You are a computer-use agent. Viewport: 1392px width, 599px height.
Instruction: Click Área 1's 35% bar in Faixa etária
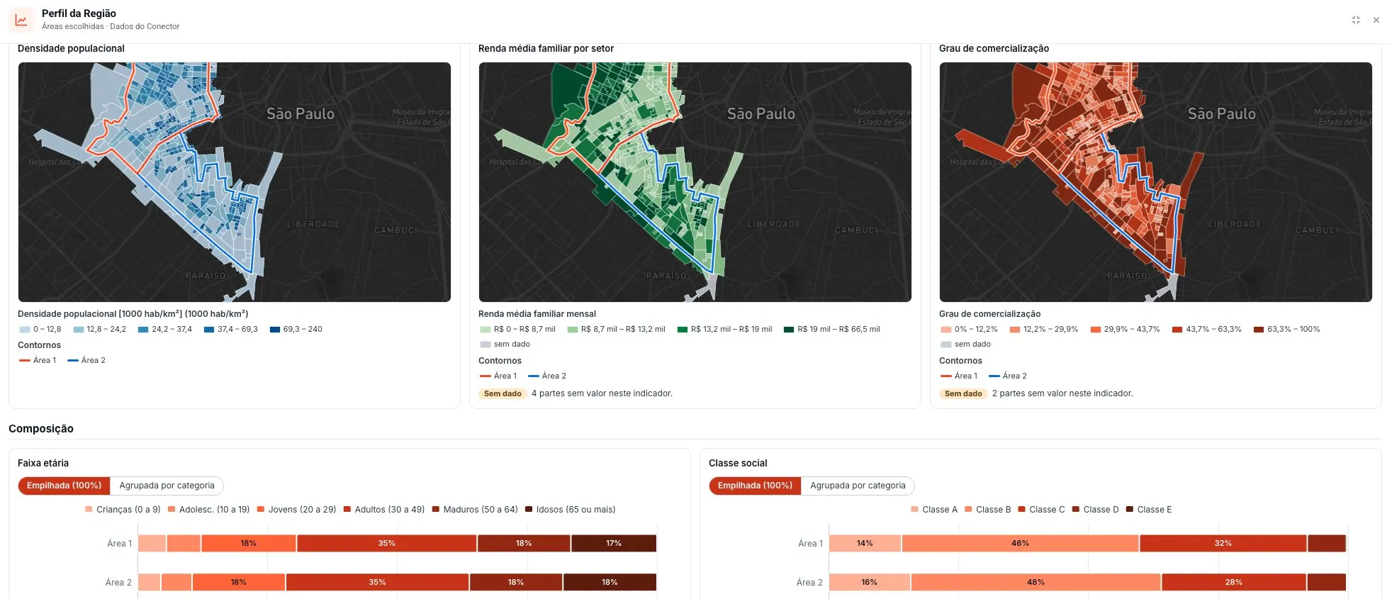pyautogui.click(x=387, y=544)
